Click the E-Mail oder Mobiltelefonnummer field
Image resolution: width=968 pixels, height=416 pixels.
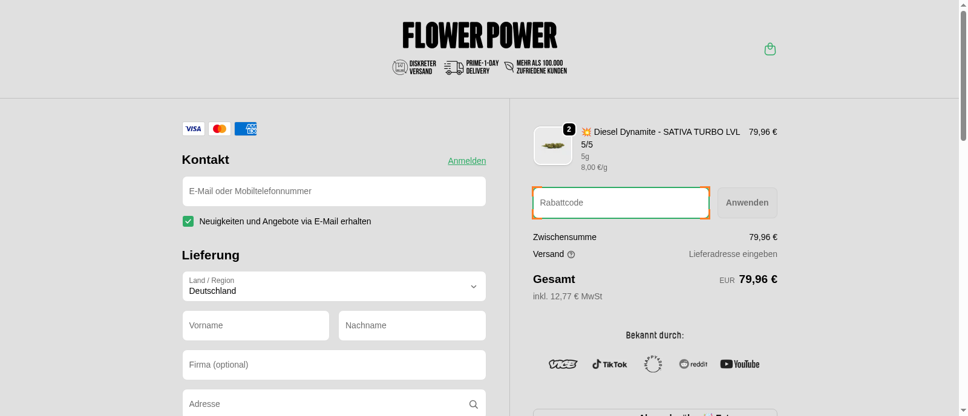(x=334, y=191)
